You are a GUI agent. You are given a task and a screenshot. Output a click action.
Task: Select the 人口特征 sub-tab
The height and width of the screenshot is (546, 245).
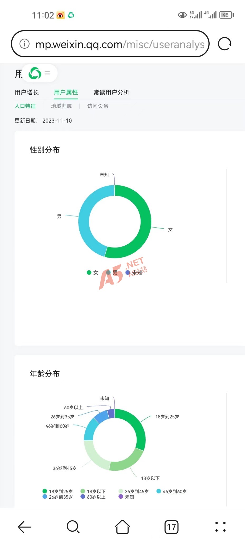point(25,106)
